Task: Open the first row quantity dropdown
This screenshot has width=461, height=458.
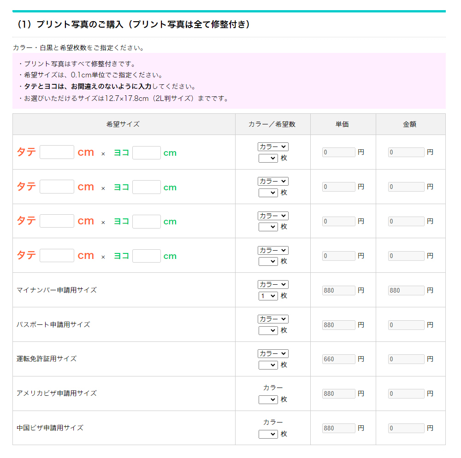Action: 268,158
